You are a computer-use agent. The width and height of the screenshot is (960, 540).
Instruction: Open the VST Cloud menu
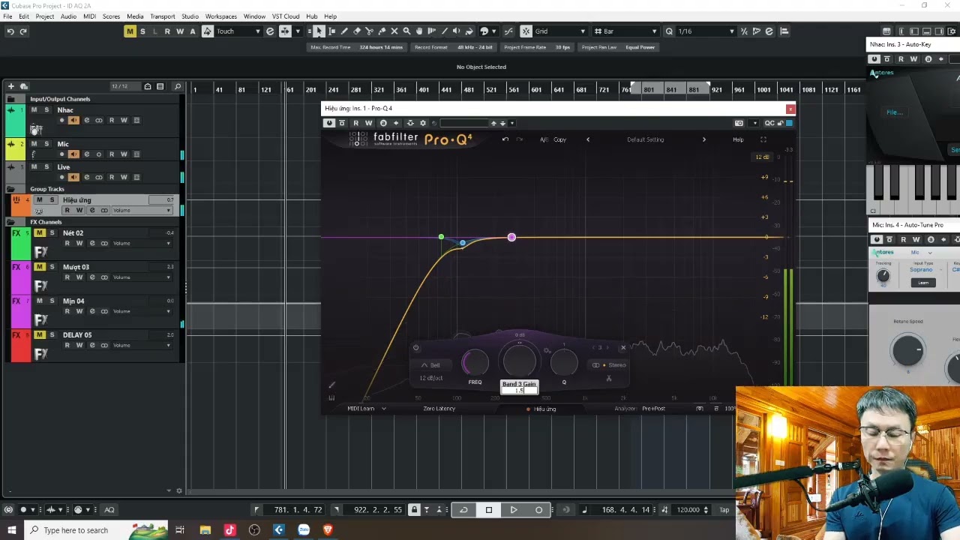(x=286, y=16)
